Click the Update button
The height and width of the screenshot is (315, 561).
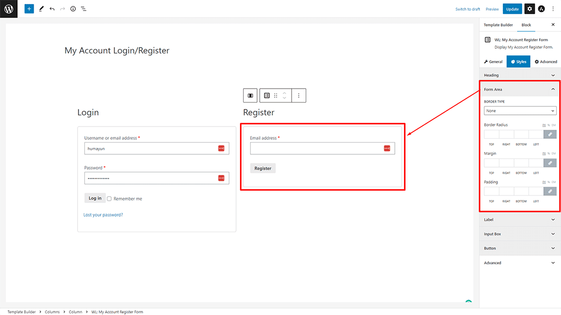click(512, 9)
